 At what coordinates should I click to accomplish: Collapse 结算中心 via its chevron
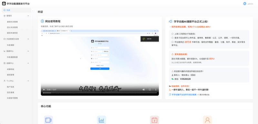tap(28, 63)
